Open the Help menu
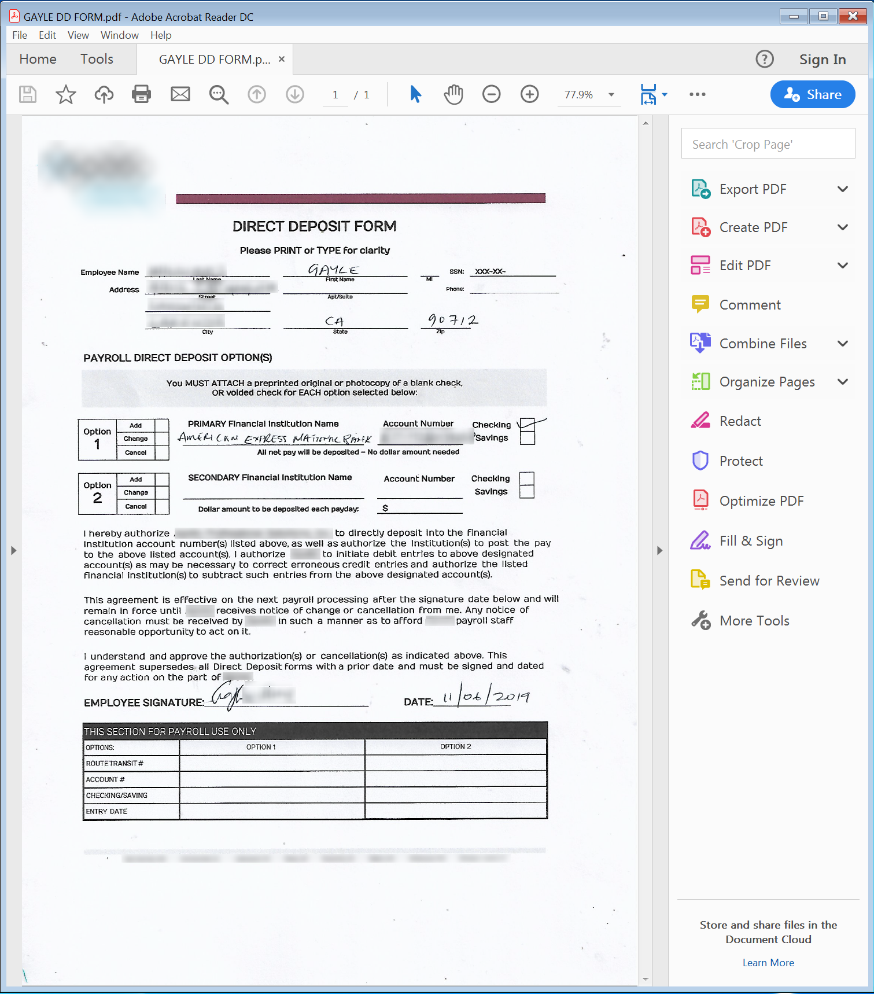874x994 pixels. click(161, 35)
